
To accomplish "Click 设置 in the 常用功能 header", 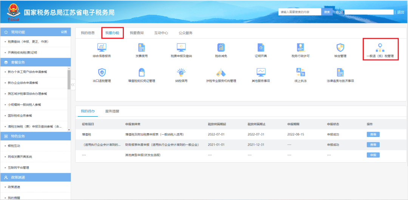I will tap(64, 32).
